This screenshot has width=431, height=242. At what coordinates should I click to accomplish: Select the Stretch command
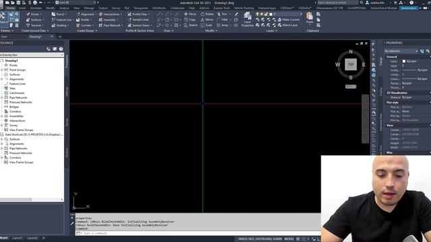pos(191,26)
